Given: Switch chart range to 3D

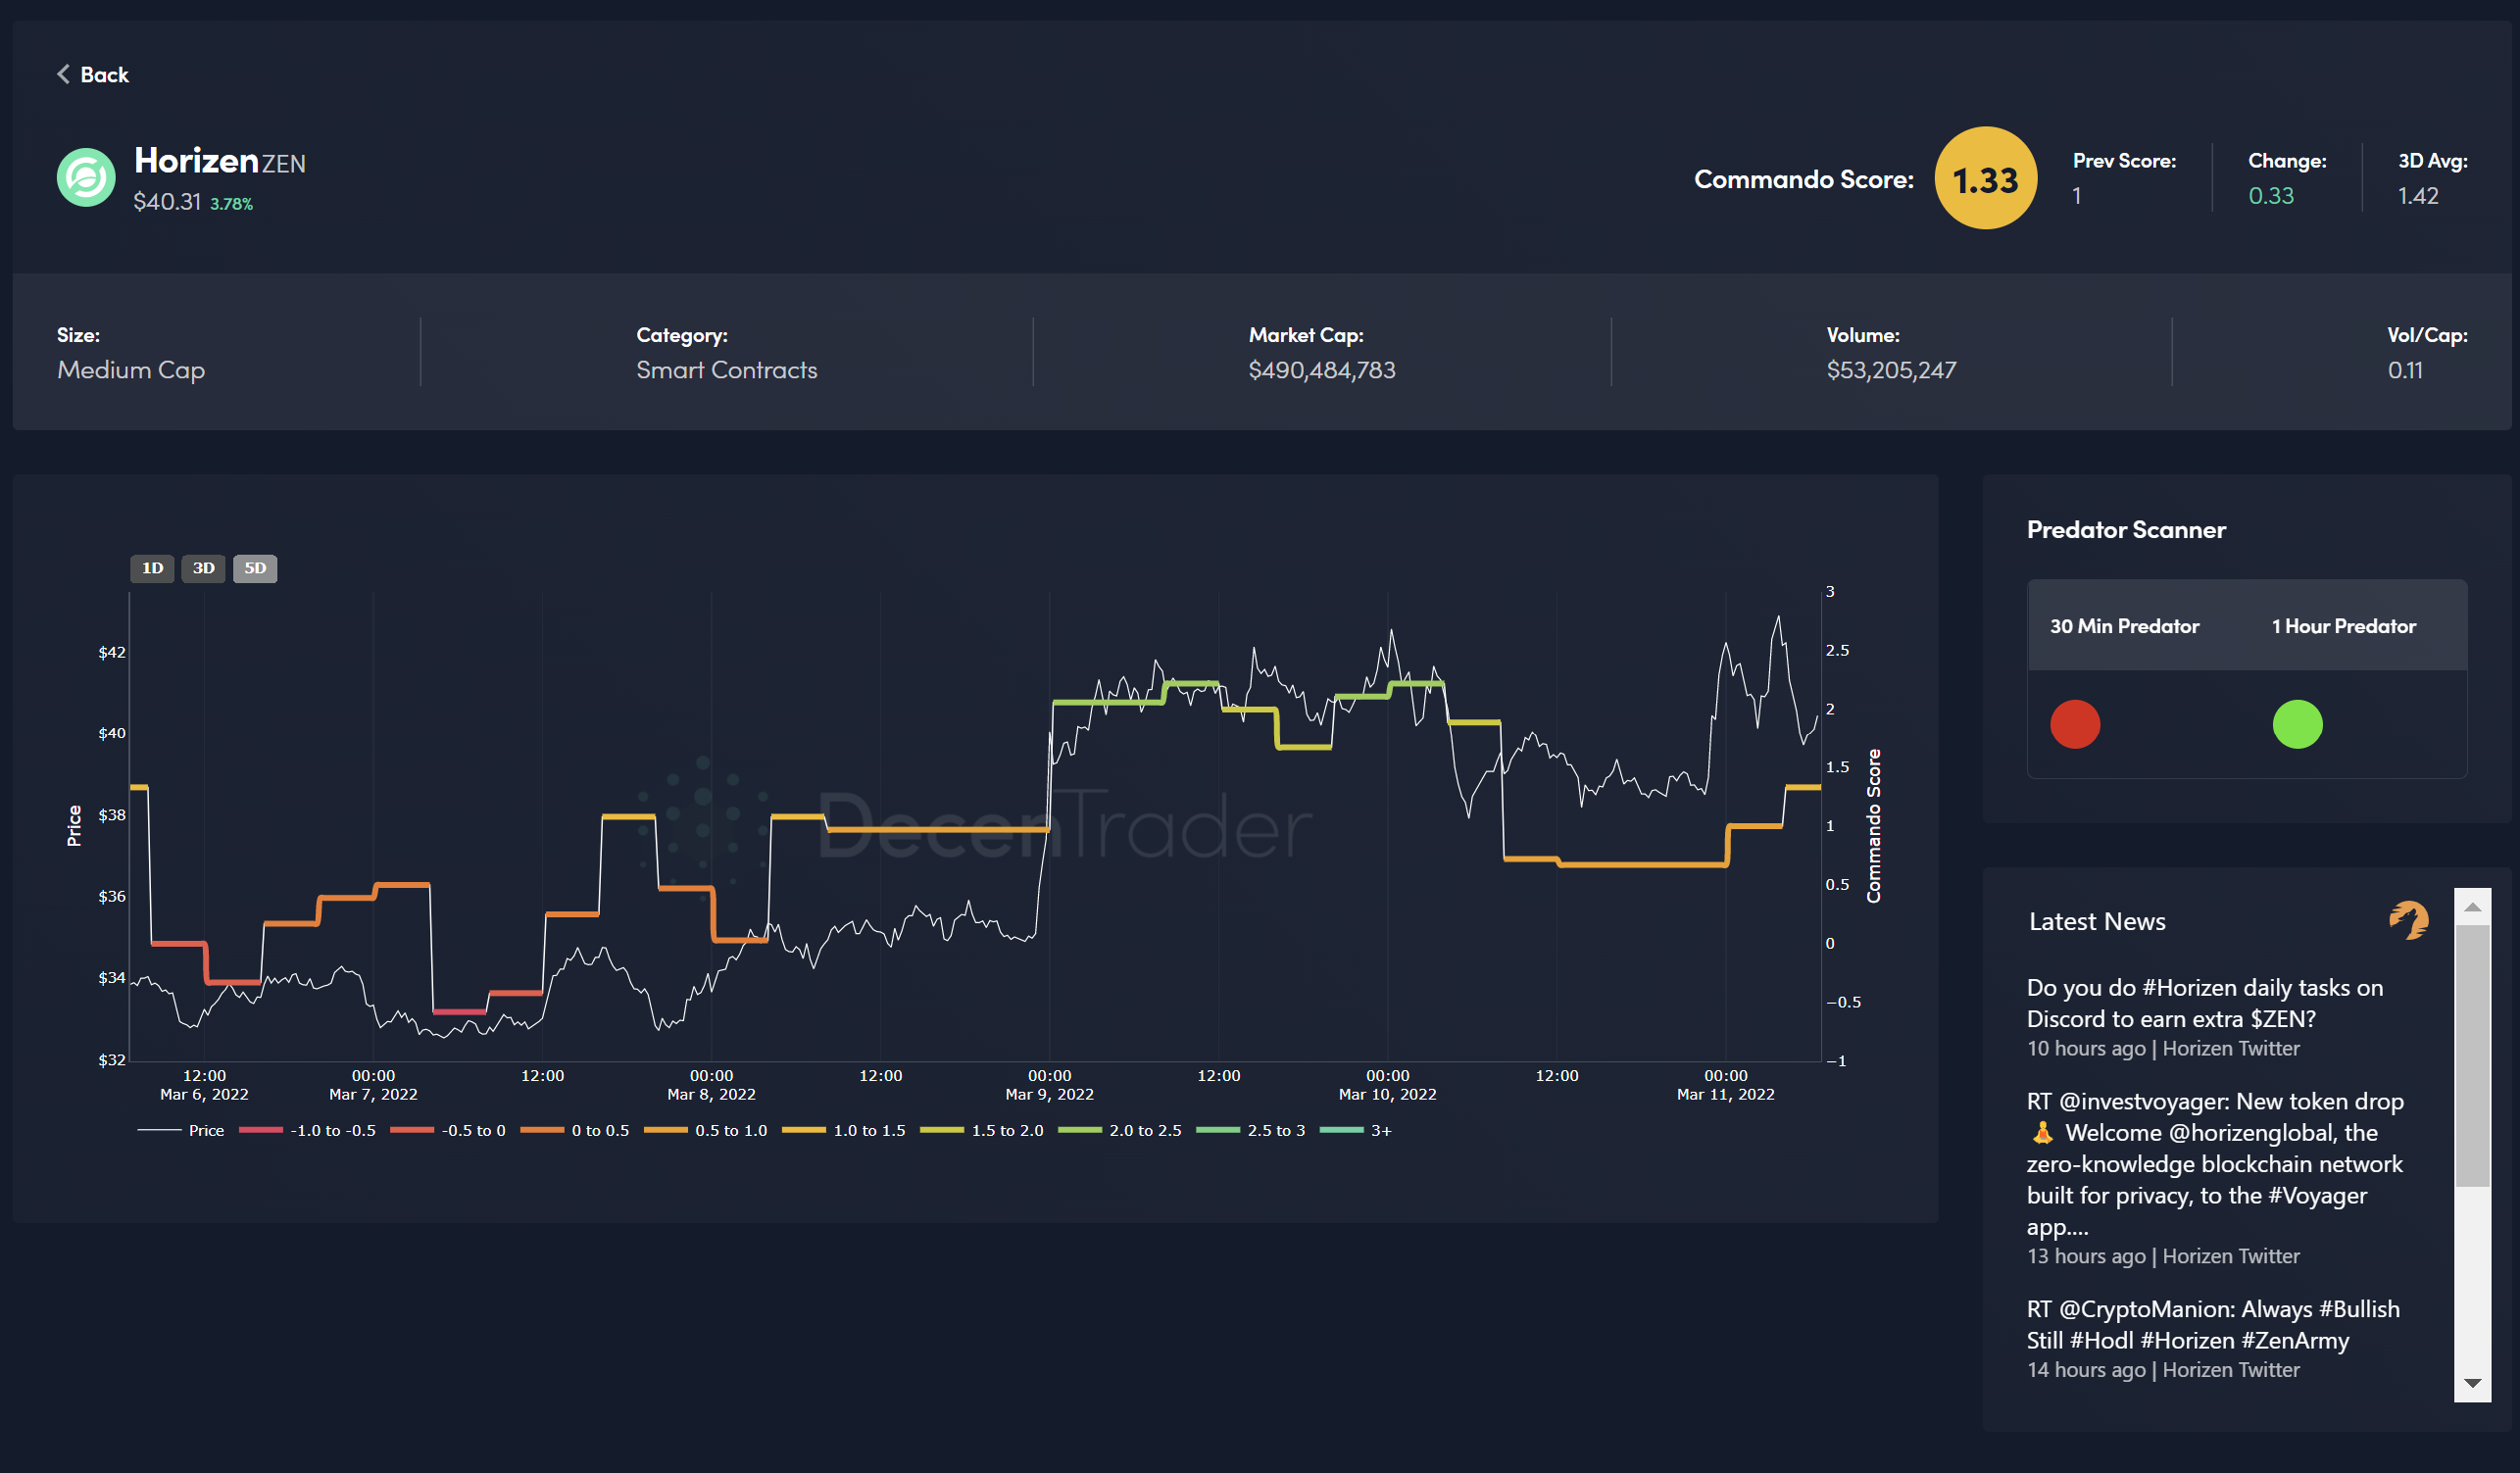Looking at the screenshot, I should point(203,568).
